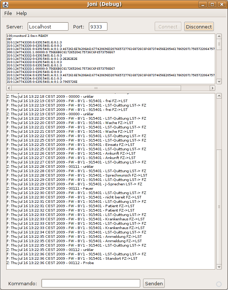Viewport: 228px width, 290px height.
Task: Click up arrow of upper log scrollbar
Action: click(219, 36)
